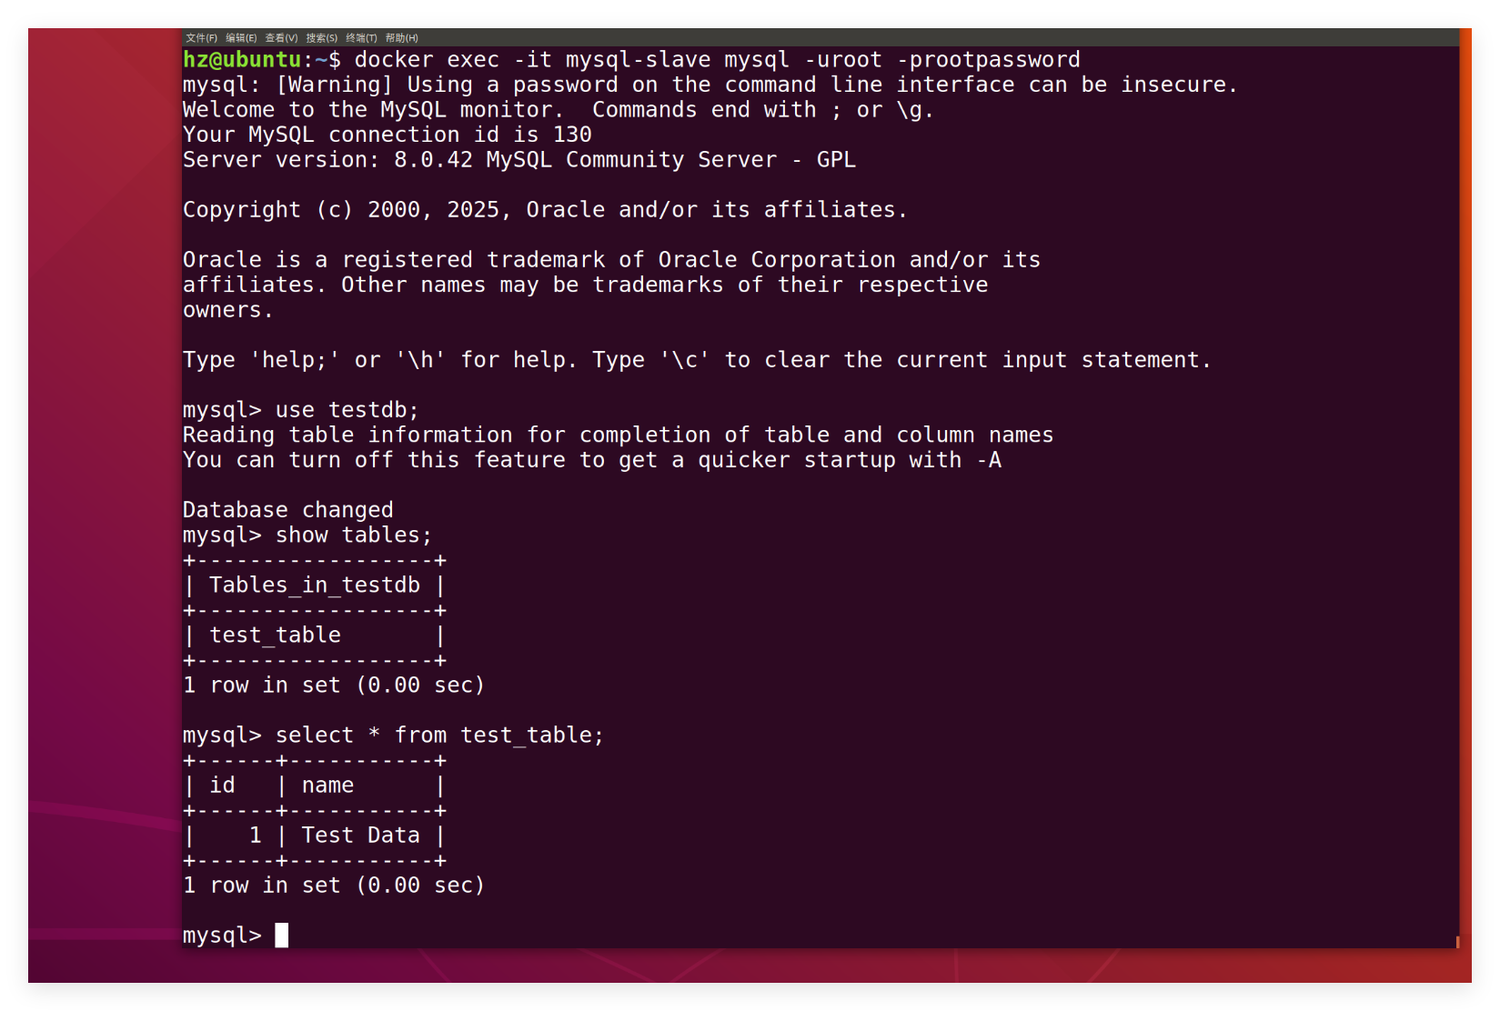Click the 'select * from test_table;' query
Screen dimensions: 1500x1011
[x=439, y=736]
